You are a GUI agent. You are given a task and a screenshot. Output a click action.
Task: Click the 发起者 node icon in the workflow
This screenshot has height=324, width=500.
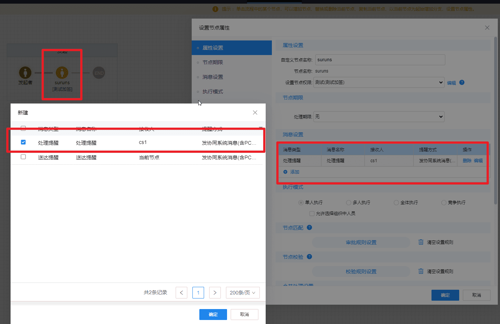tap(25, 73)
